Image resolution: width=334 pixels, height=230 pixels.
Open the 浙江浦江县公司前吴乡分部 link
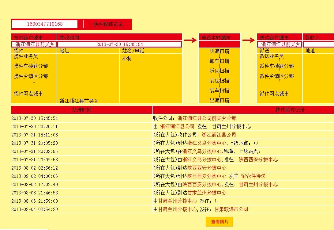[207, 118]
